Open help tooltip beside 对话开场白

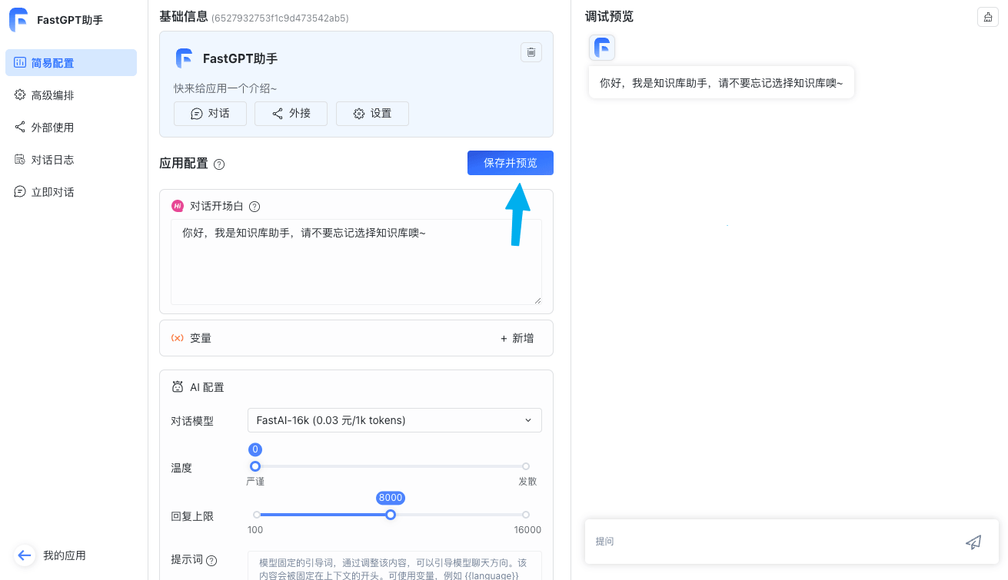254,206
